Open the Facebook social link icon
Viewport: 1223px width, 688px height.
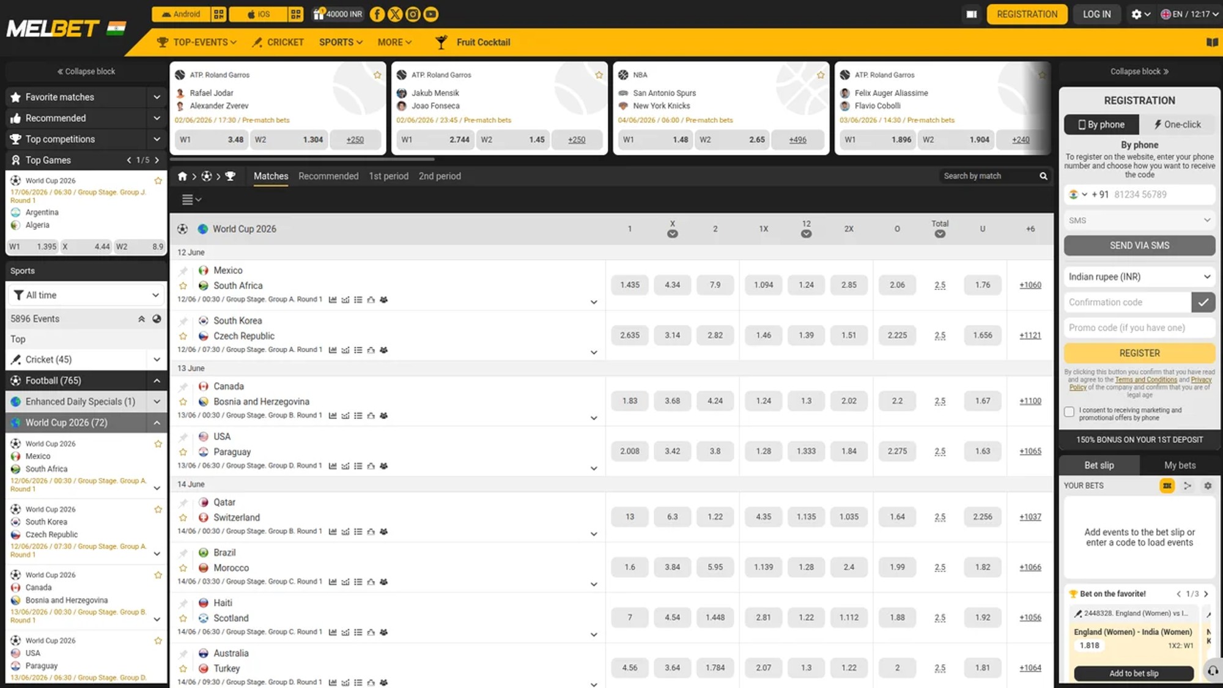click(377, 14)
